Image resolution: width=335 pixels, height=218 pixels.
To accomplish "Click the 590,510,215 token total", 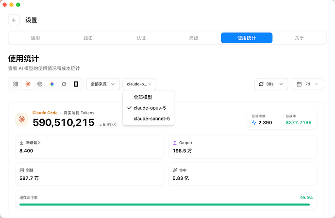I will 64,122.
